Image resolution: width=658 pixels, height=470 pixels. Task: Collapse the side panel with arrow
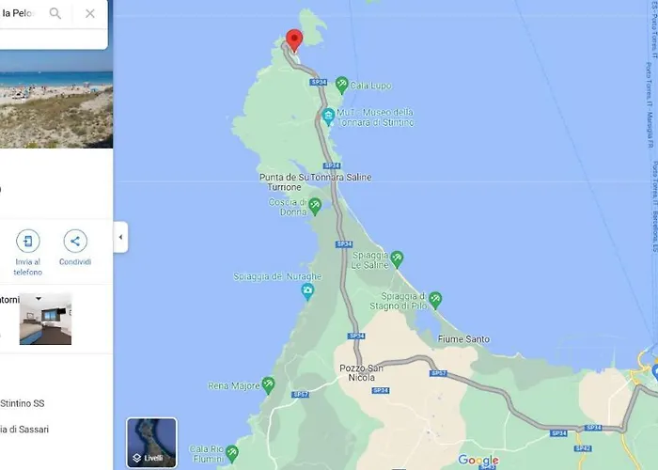tap(120, 237)
